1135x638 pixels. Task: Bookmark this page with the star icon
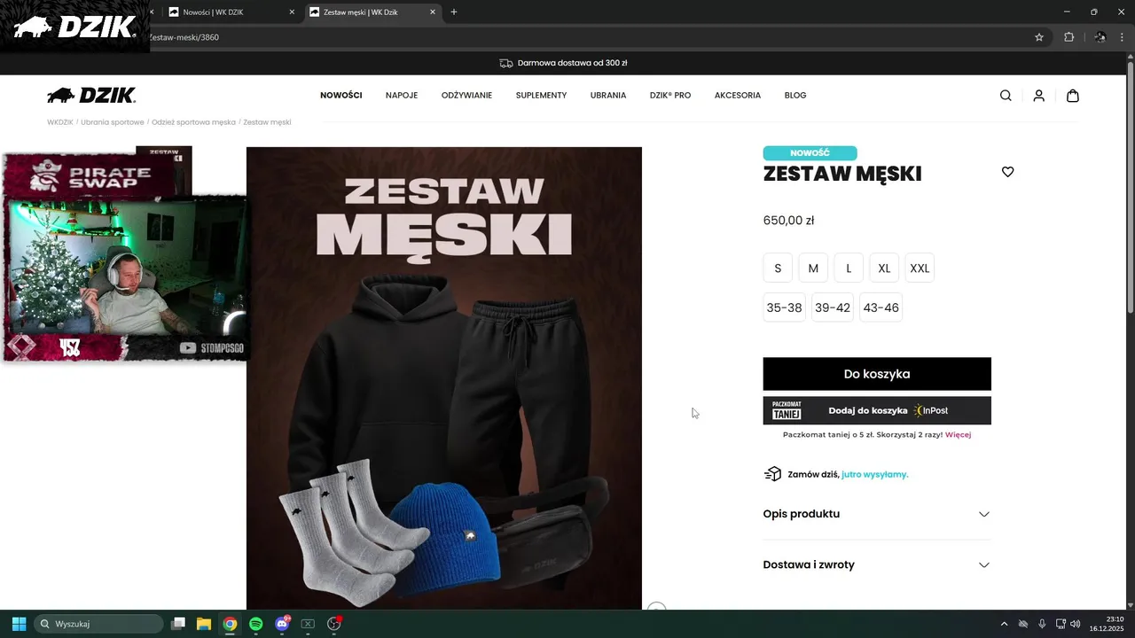(1039, 37)
